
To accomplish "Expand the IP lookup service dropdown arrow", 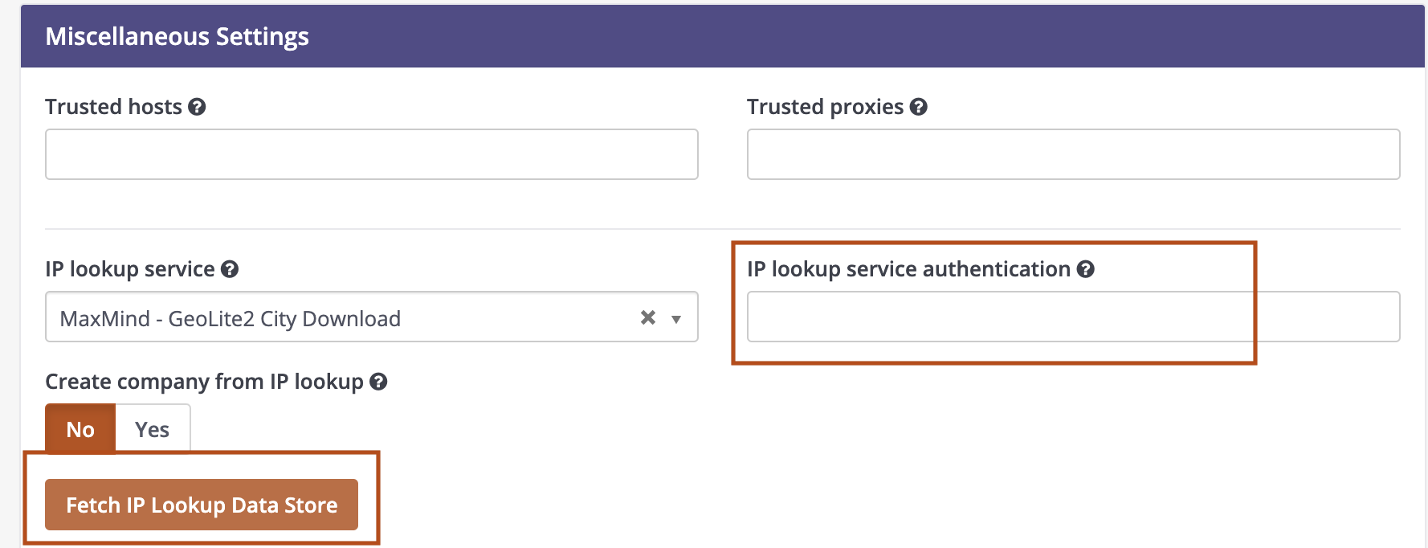I will [x=676, y=319].
